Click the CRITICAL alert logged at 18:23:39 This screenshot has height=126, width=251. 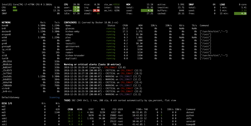pos(103,91)
